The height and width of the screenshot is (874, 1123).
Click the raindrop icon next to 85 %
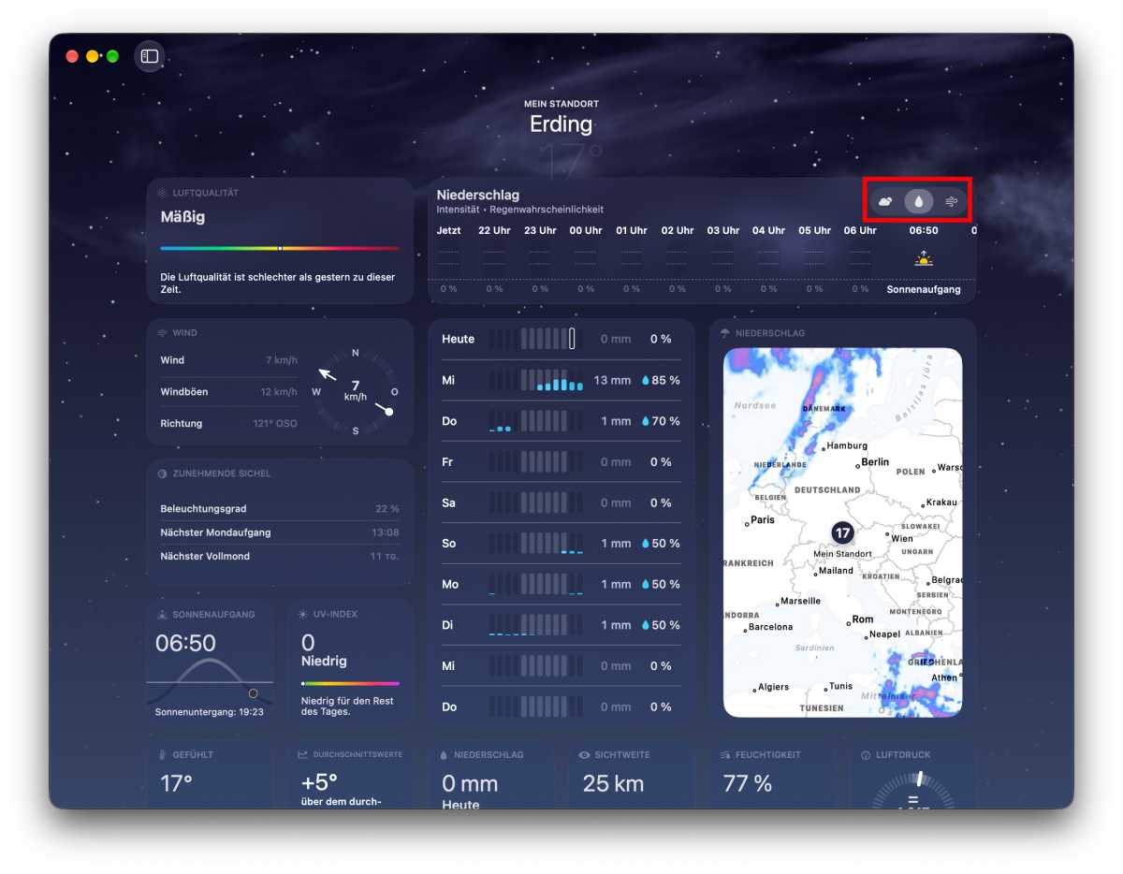[x=645, y=381]
